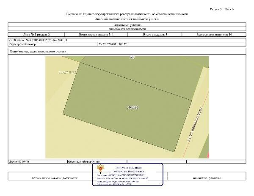The width and height of the screenshot is (254, 196).
Task: Click heading 'План (чертеж, схема) земельного участка'
Action: 38,52
